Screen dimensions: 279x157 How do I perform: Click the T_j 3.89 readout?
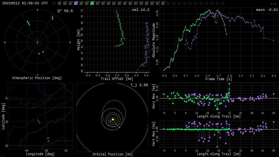click(139, 85)
